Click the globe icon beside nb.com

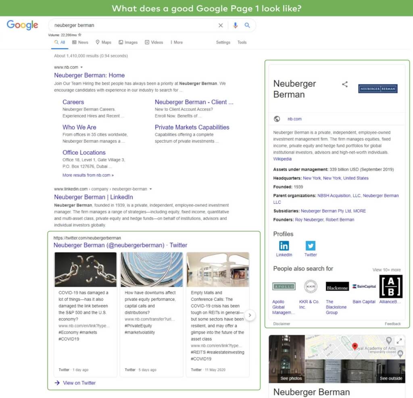(277, 119)
